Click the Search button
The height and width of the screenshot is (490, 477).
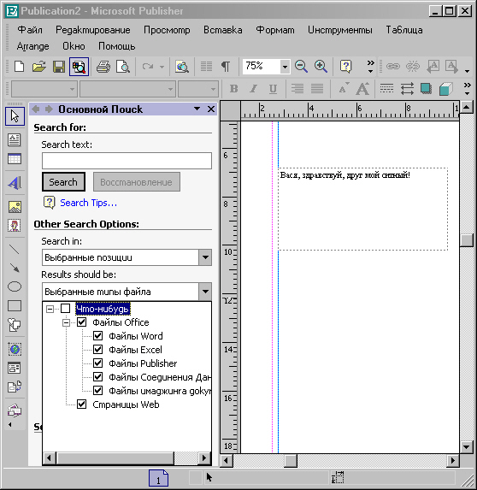point(63,182)
